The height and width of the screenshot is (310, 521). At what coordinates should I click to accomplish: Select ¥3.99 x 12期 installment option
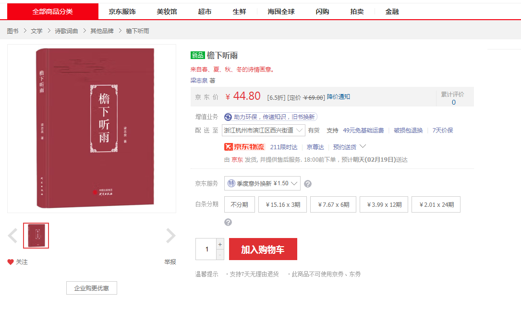[384, 204]
